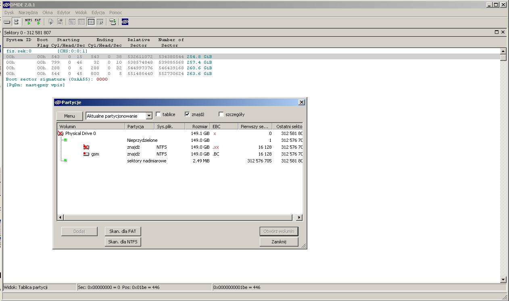
Task: Click the document with arrow toolbar icon
Action: (51, 22)
